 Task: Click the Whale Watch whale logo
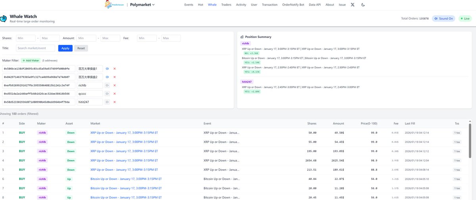click(3, 19)
